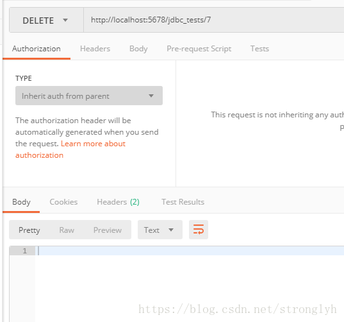Switch to Preview response view
The width and height of the screenshot is (344, 322).
(108, 230)
